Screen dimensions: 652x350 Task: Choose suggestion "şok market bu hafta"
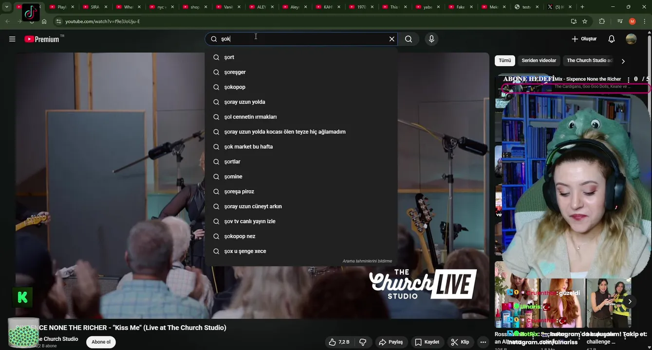click(301, 147)
